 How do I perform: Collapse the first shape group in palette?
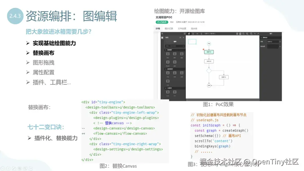(x=166, y=50)
